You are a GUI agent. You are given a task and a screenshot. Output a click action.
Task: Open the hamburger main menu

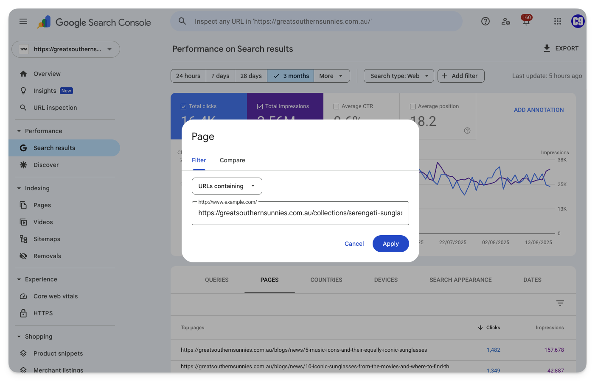coord(23,21)
